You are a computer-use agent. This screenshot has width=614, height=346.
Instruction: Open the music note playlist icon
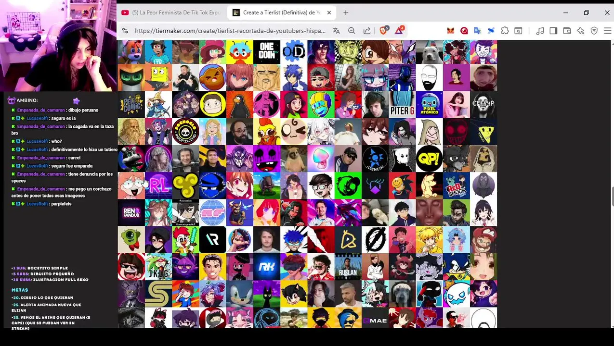click(540, 31)
